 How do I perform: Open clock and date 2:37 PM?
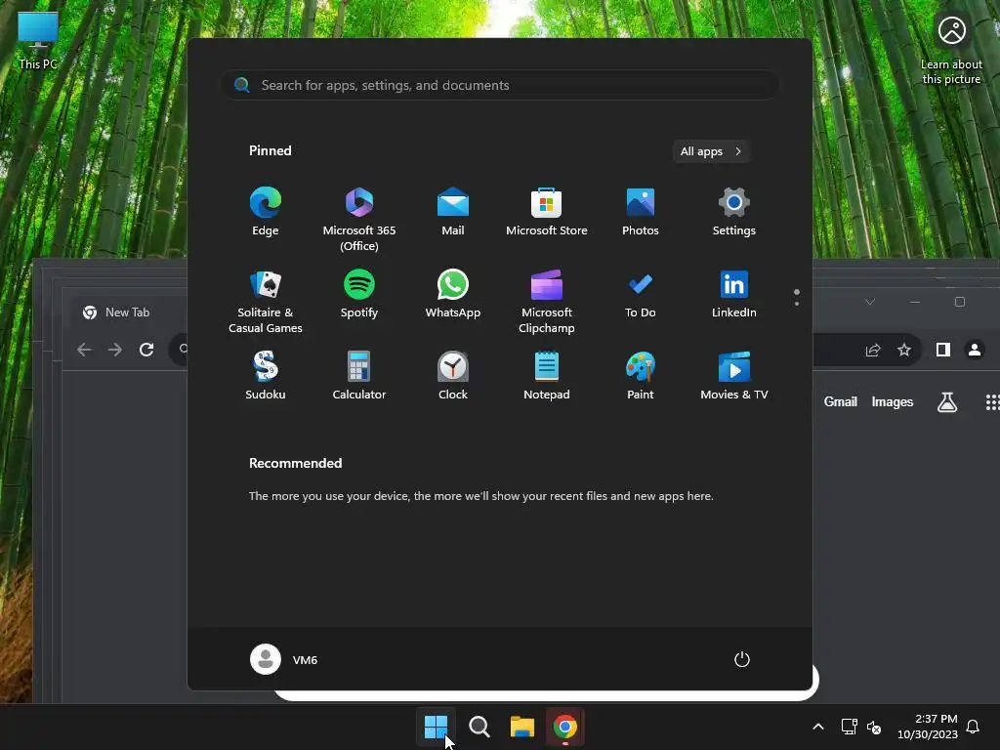[928, 727]
